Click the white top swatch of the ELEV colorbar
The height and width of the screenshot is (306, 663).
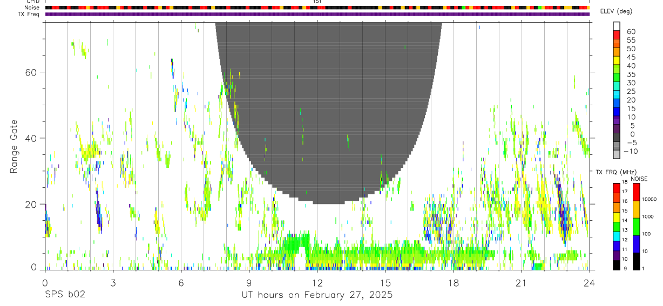[x=617, y=25]
